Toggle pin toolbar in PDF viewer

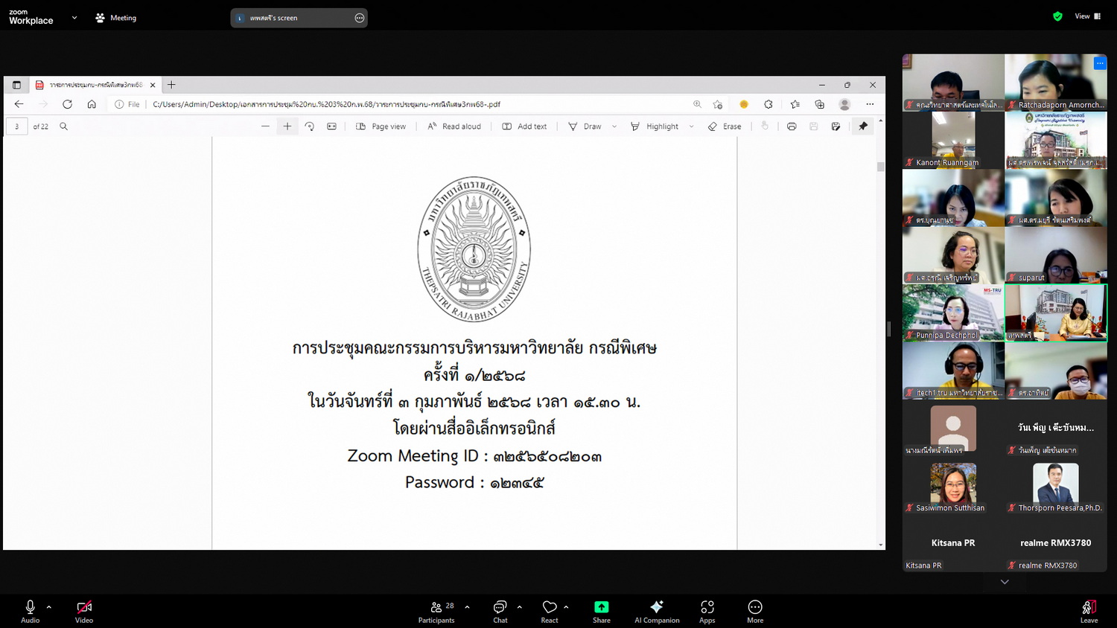tap(863, 126)
